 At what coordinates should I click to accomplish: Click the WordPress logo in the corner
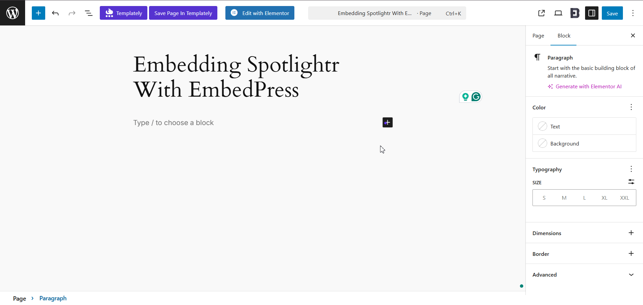[x=12, y=13]
